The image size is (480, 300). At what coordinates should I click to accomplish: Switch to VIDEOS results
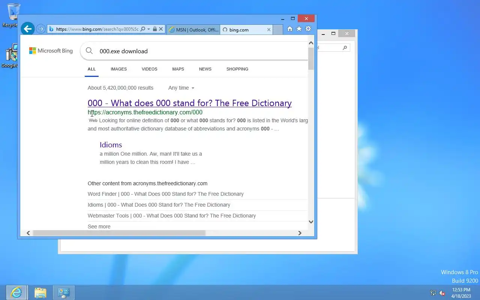(149, 69)
